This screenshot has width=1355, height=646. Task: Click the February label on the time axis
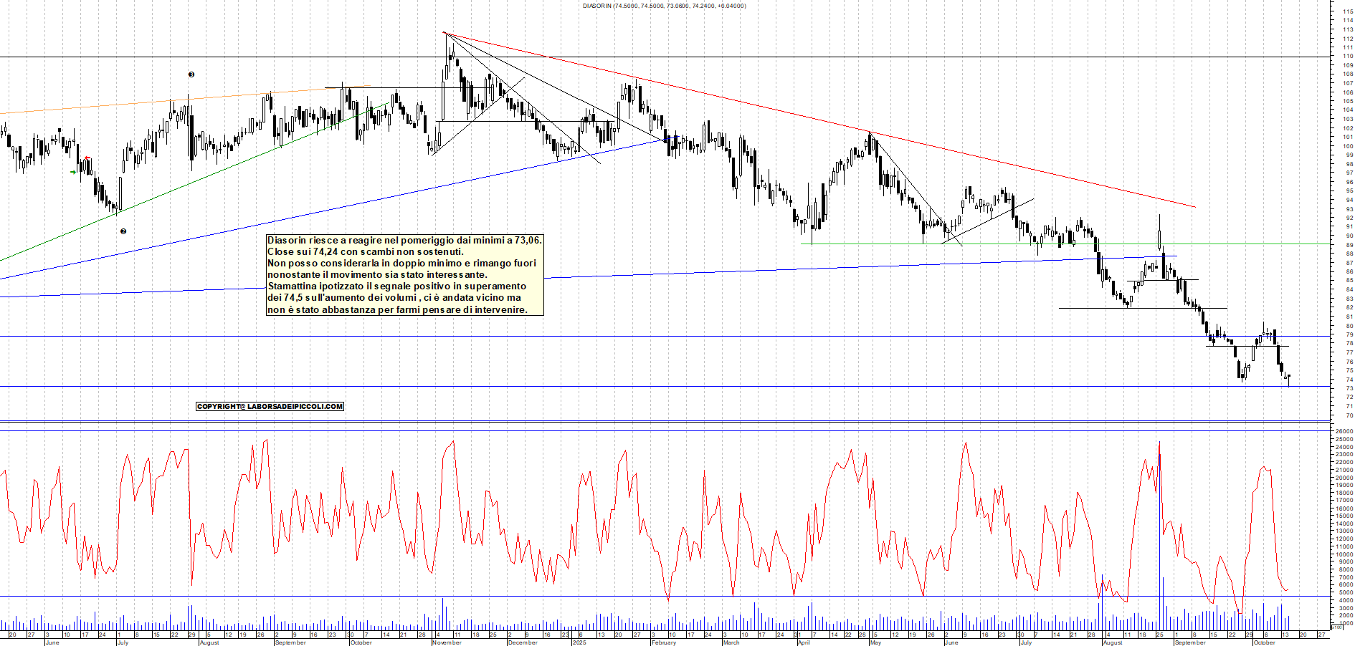point(663,642)
